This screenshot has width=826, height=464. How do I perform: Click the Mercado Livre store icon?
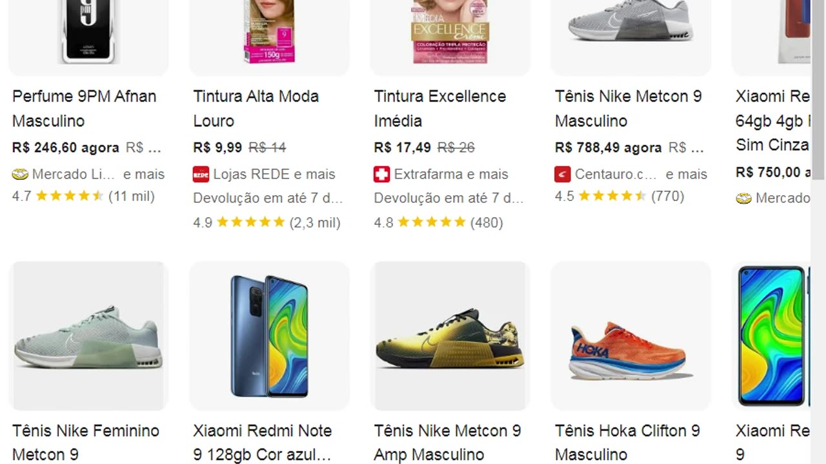tap(20, 174)
